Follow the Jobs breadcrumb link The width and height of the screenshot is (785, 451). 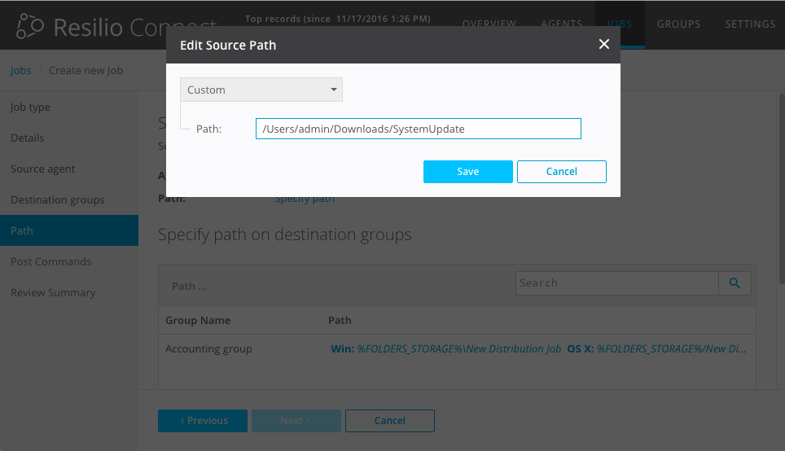point(20,70)
